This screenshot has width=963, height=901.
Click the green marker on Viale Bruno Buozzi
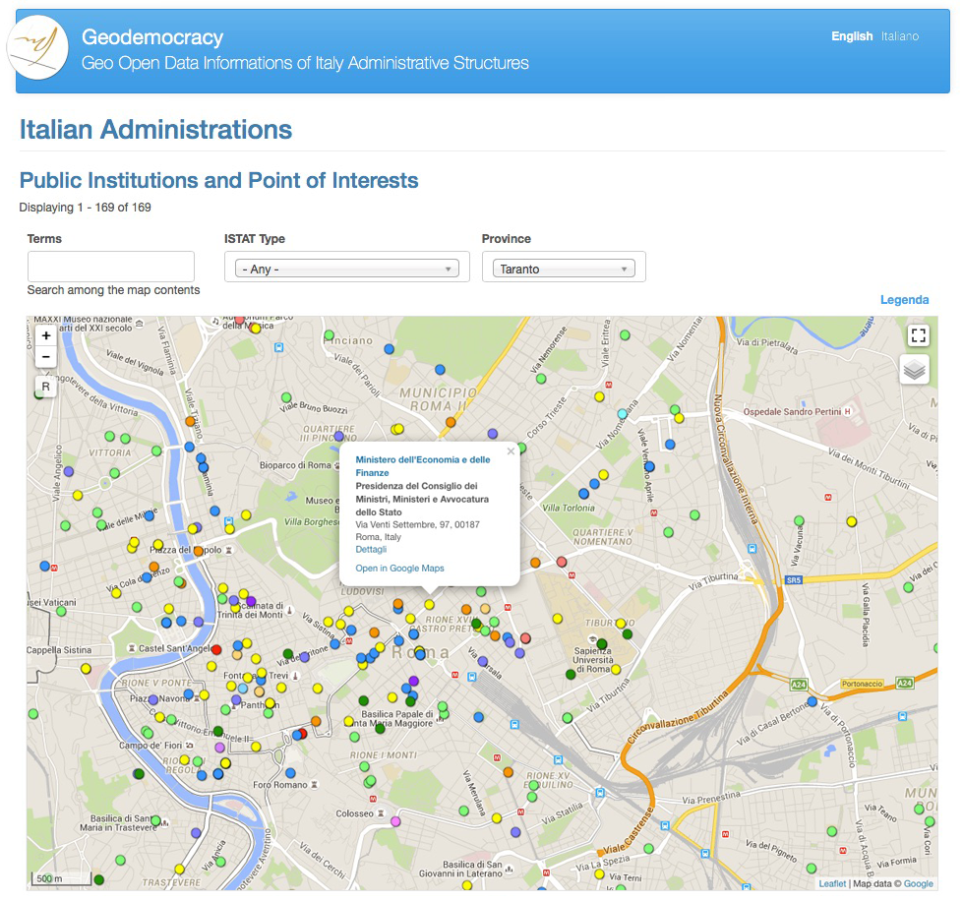[286, 397]
